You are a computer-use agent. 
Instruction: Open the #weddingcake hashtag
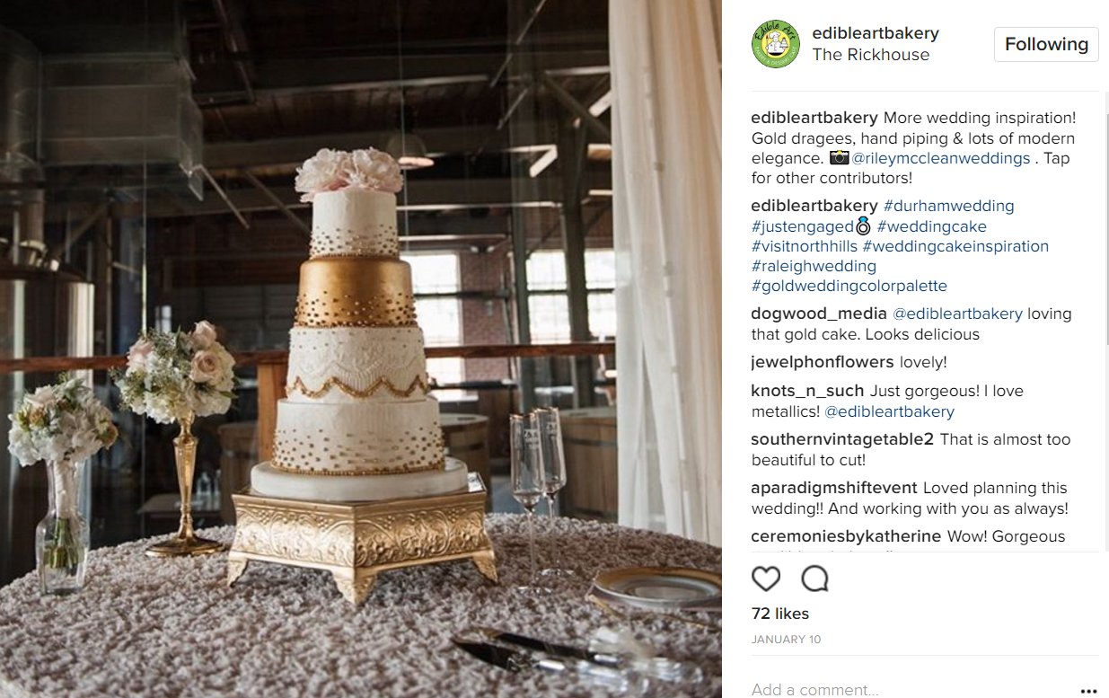point(931,226)
